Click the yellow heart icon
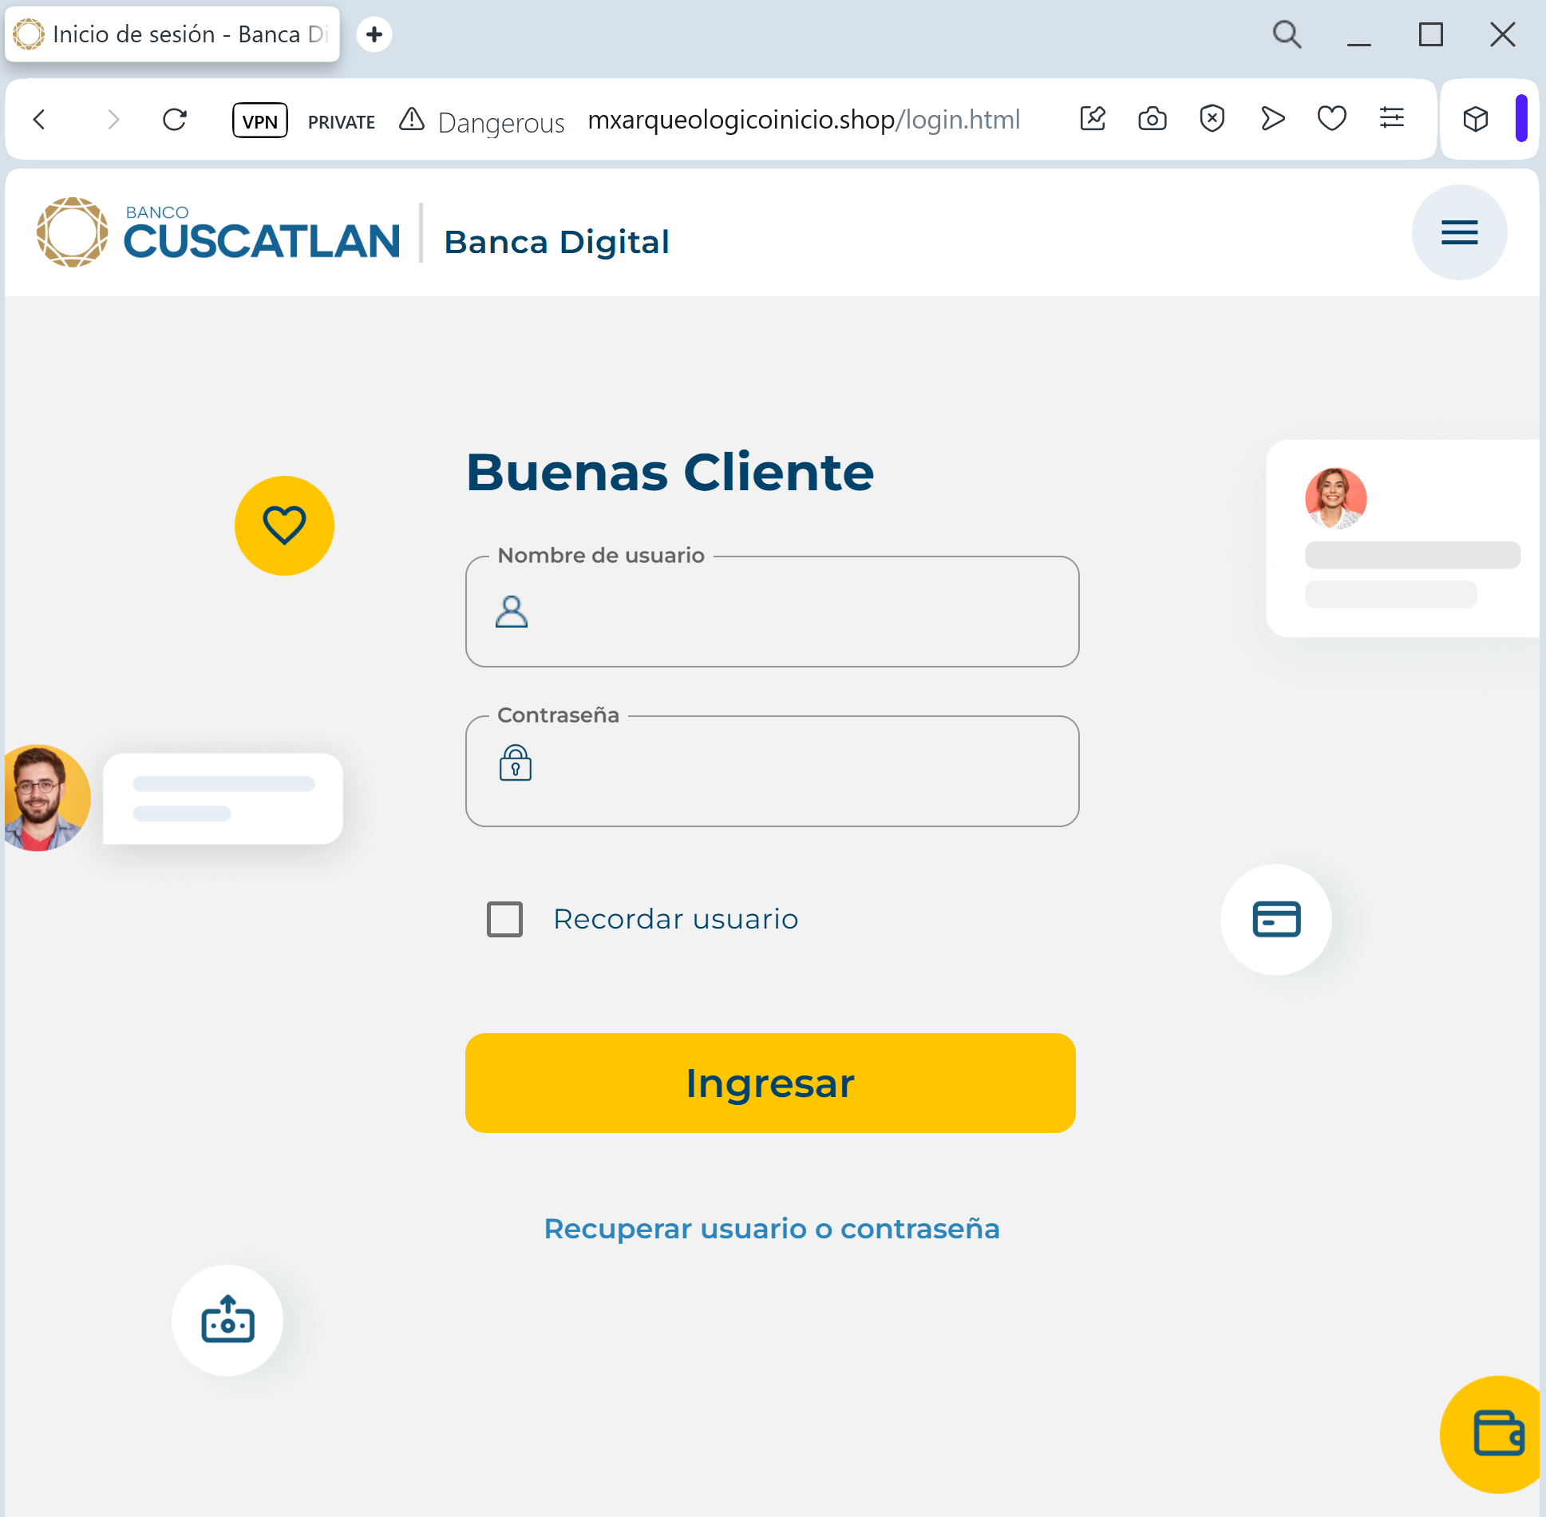 point(284,525)
